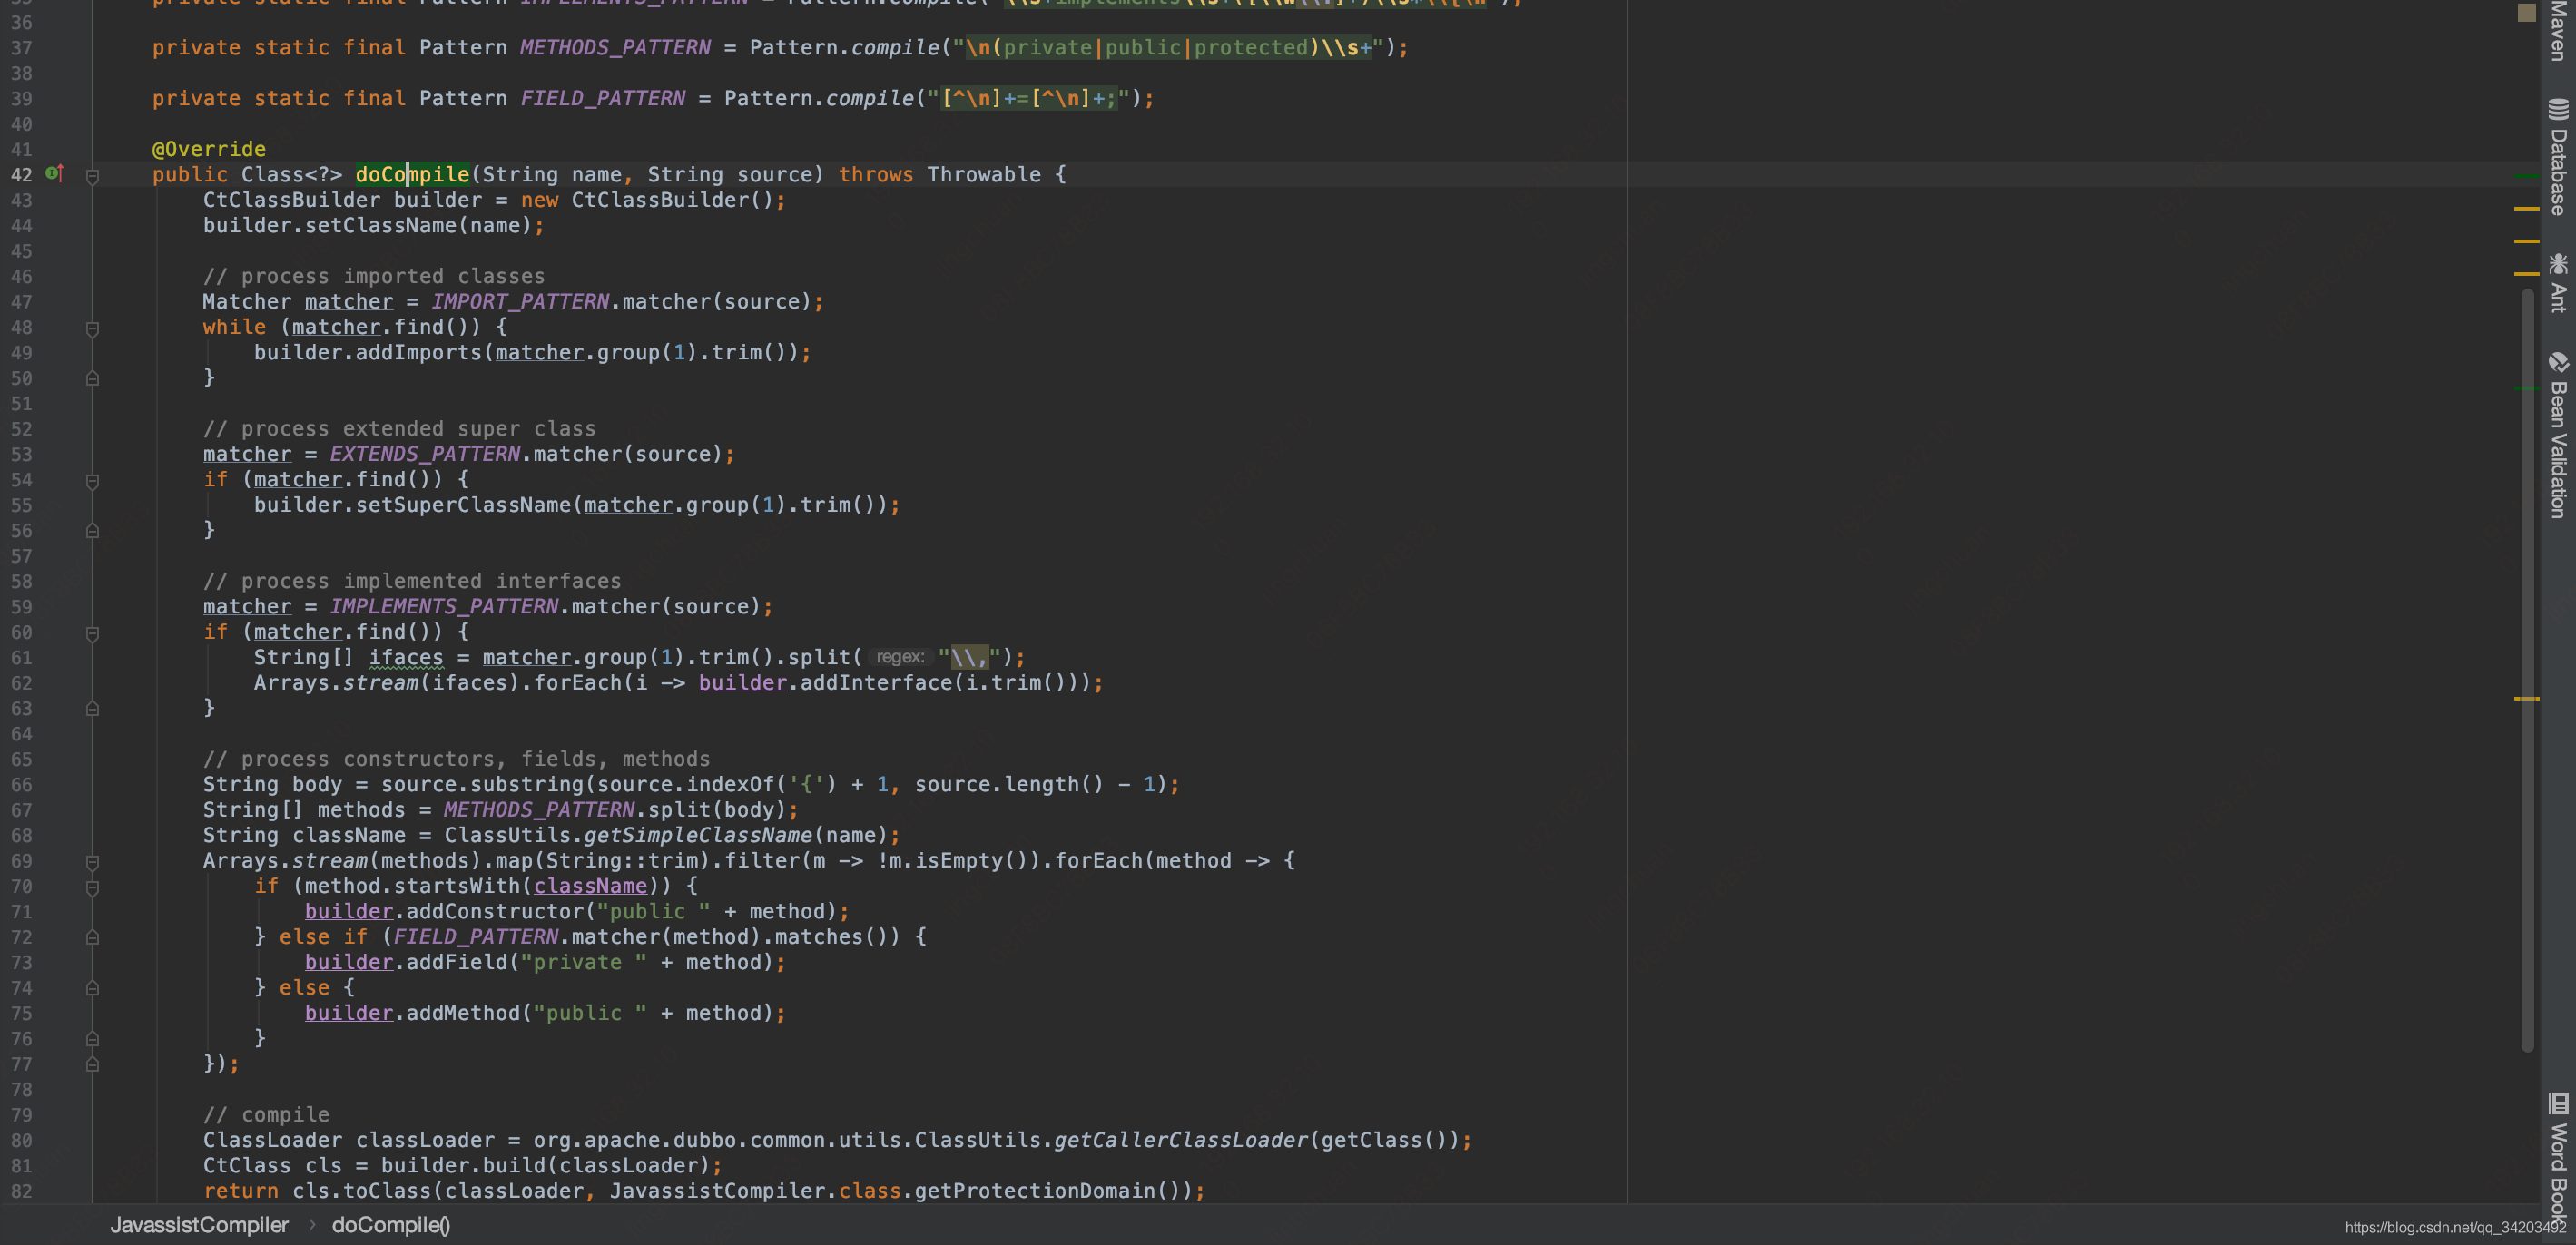
Task: Place cursor on doCompile method name
Action: click(412, 174)
